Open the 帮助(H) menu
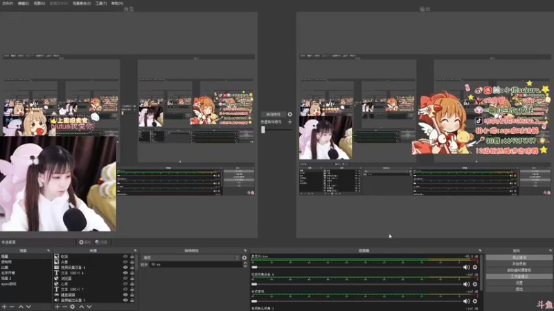This screenshot has width=554, height=311. (x=117, y=3)
